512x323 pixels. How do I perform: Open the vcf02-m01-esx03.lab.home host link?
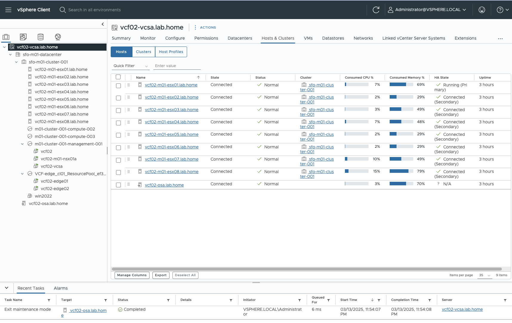pyautogui.click(x=172, y=110)
